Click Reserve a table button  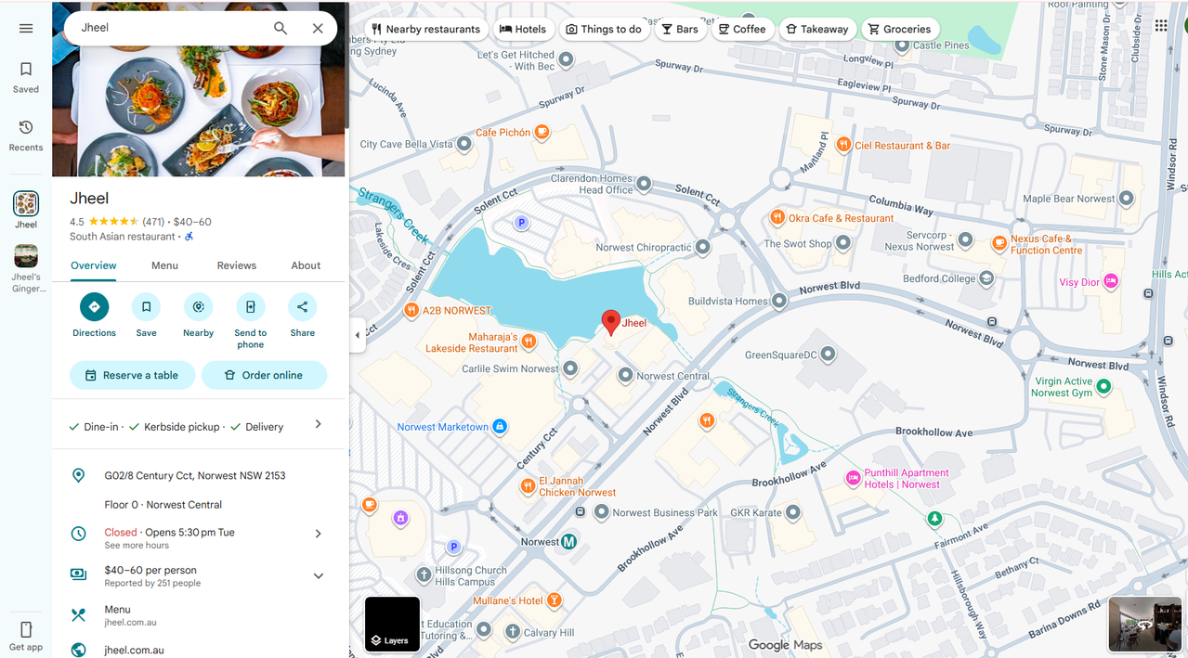pos(132,375)
